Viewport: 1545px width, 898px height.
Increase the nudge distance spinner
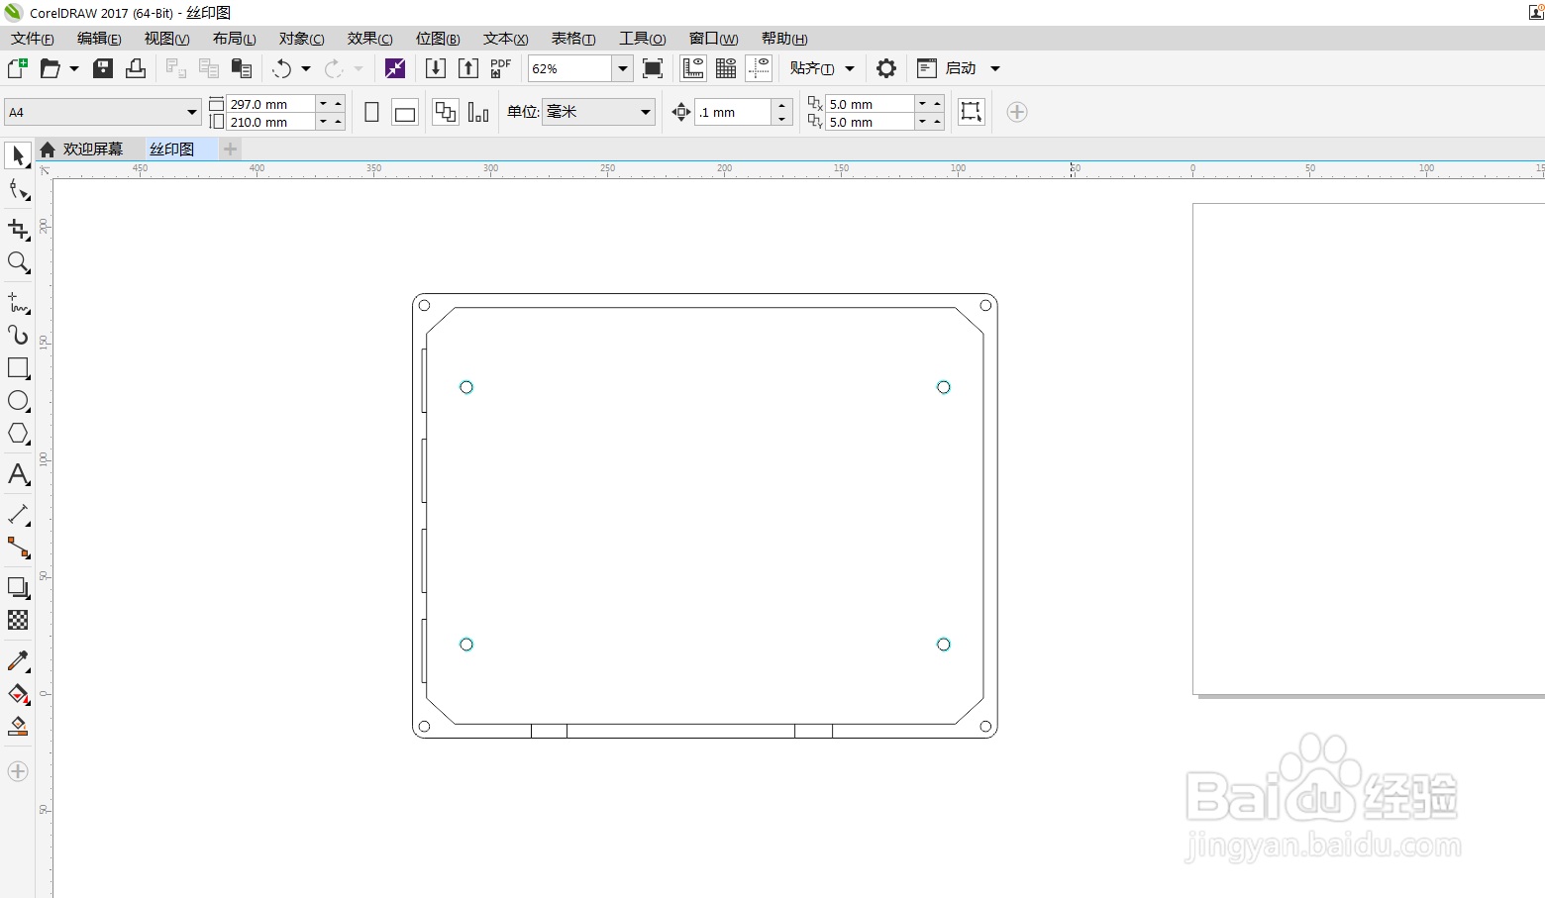tap(782, 105)
